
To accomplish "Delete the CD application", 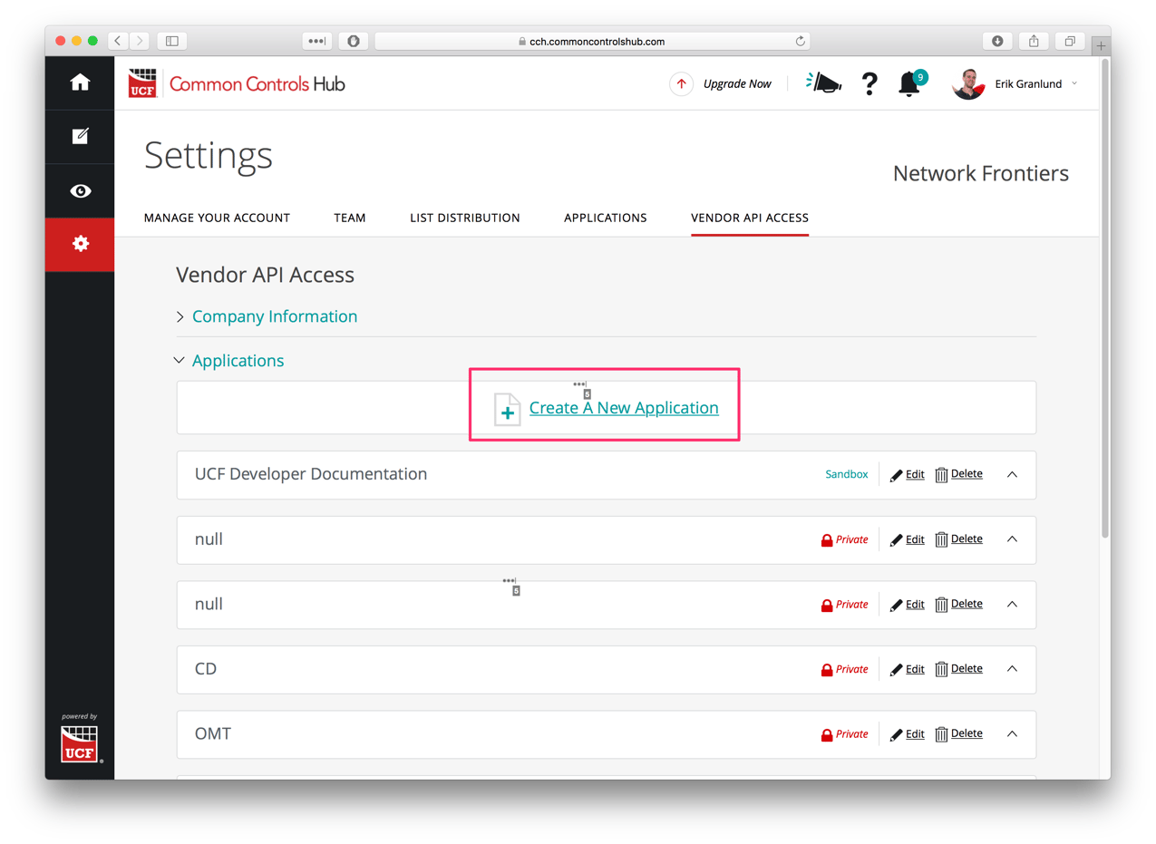I will [x=967, y=668].
